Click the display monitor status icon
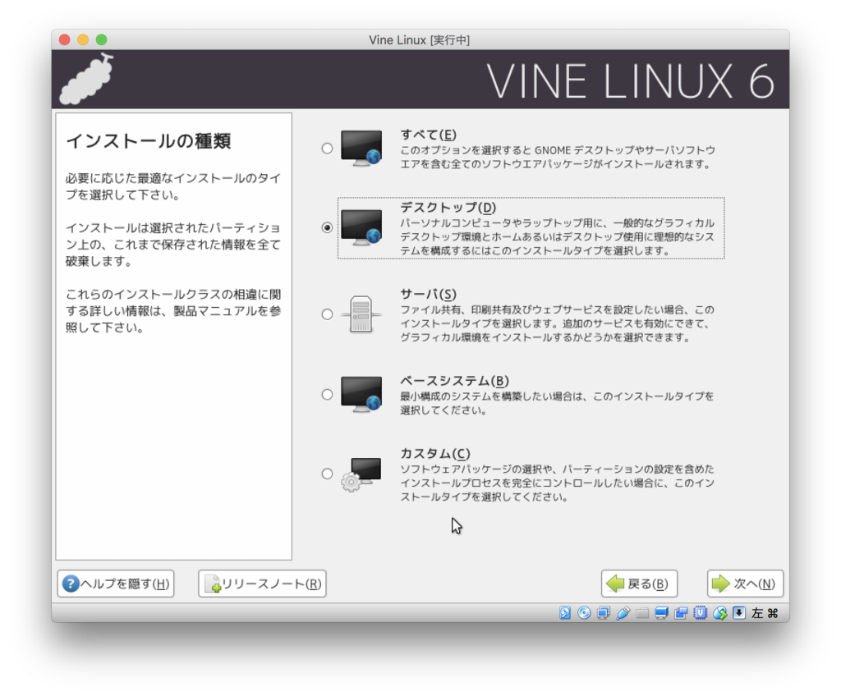The image size is (841, 696). (x=661, y=613)
